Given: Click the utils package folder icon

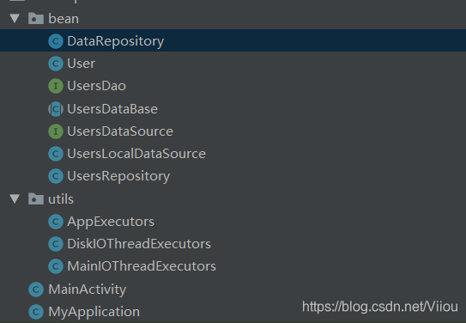Looking at the screenshot, I should 36,198.
